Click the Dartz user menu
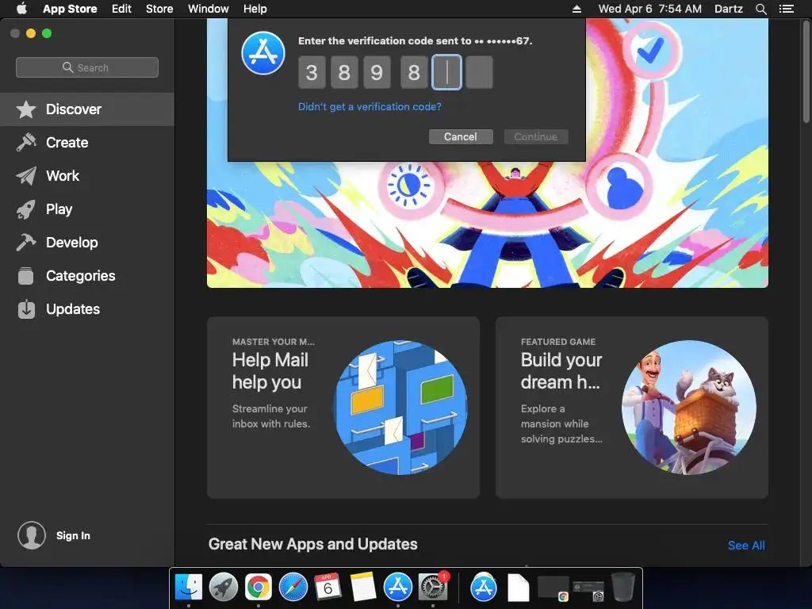The image size is (812, 609). tap(728, 9)
